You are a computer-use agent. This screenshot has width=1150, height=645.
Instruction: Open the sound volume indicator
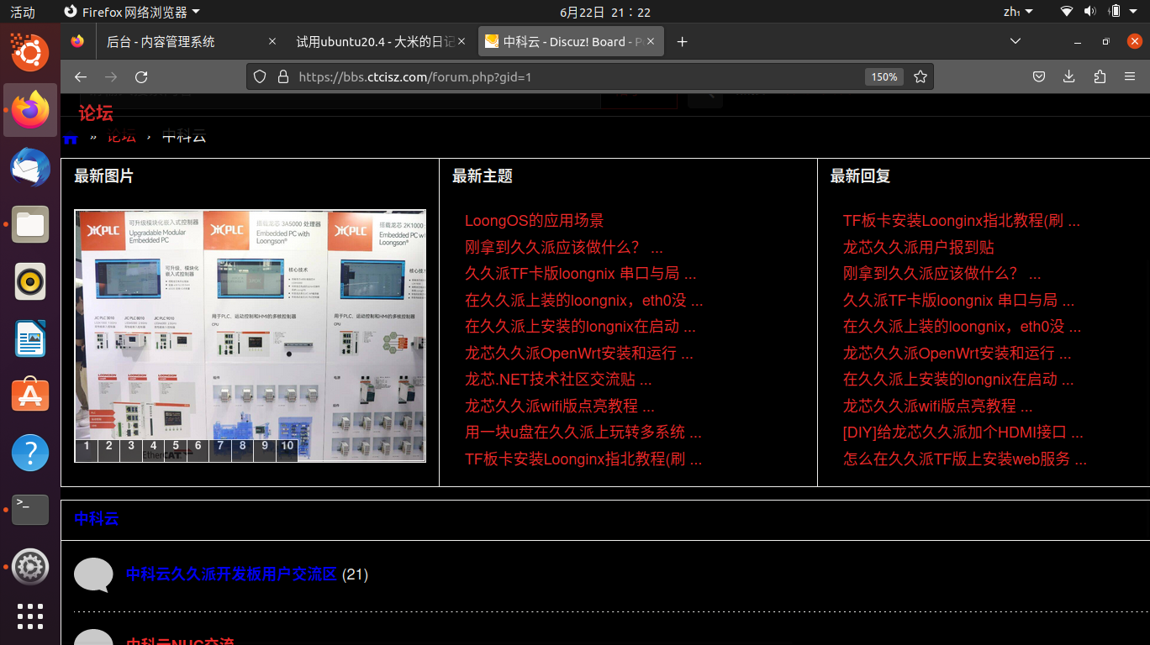(1090, 12)
